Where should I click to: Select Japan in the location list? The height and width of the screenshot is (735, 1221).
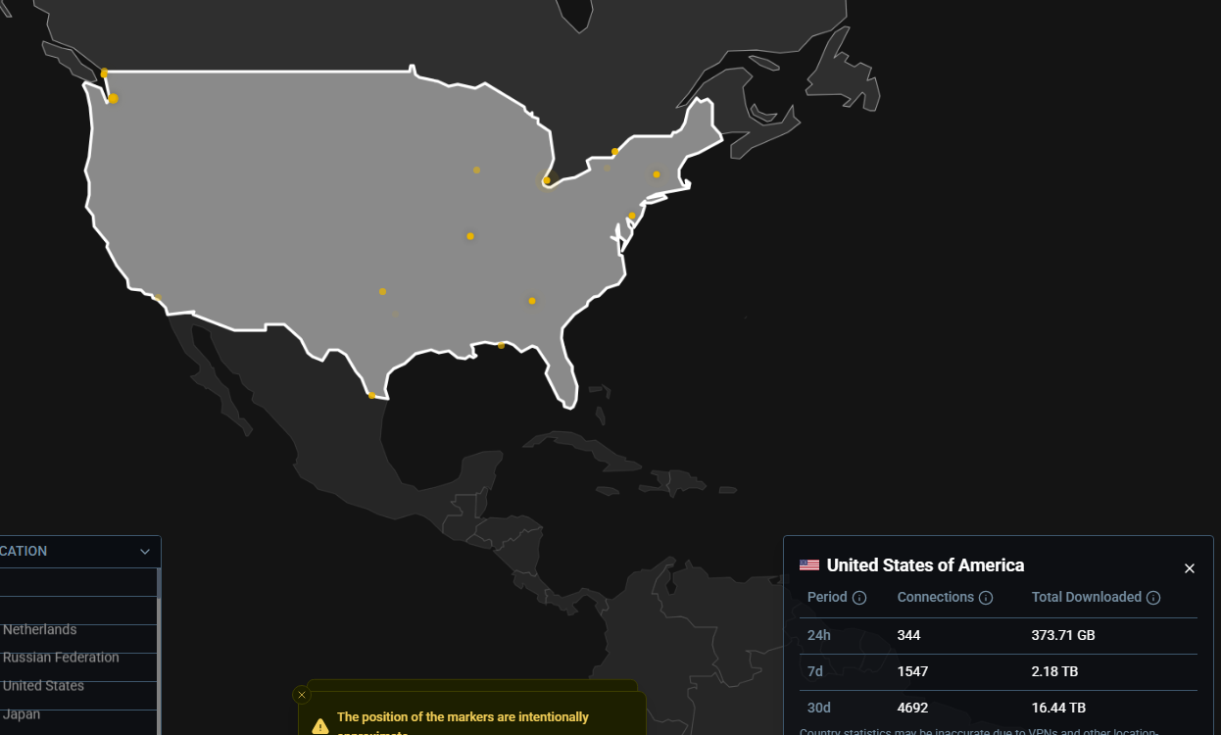[x=22, y=714]
